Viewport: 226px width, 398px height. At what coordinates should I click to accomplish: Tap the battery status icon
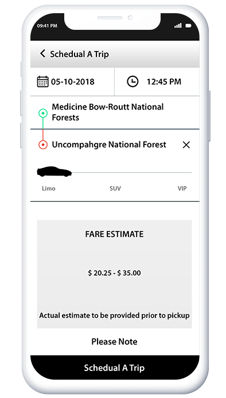click(x=188, y=26)
